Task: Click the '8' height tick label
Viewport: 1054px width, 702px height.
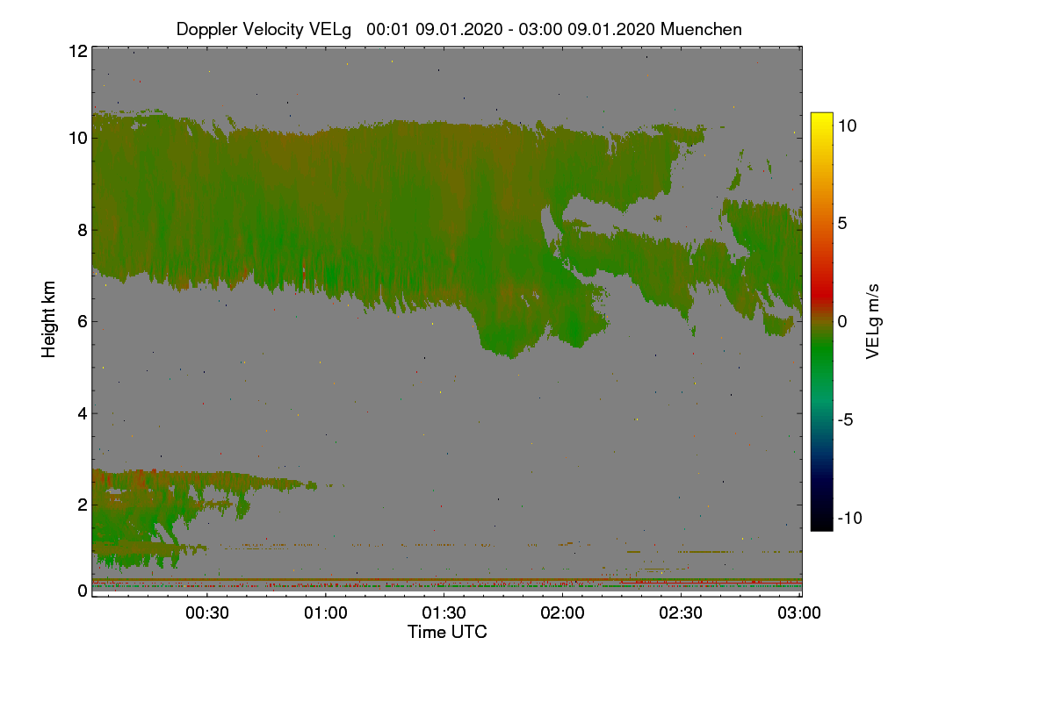Action: click(82, 230)
